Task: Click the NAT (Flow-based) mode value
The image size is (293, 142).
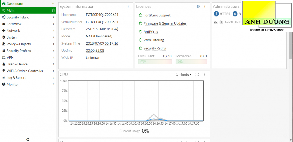Action: [x=99, y=36]
